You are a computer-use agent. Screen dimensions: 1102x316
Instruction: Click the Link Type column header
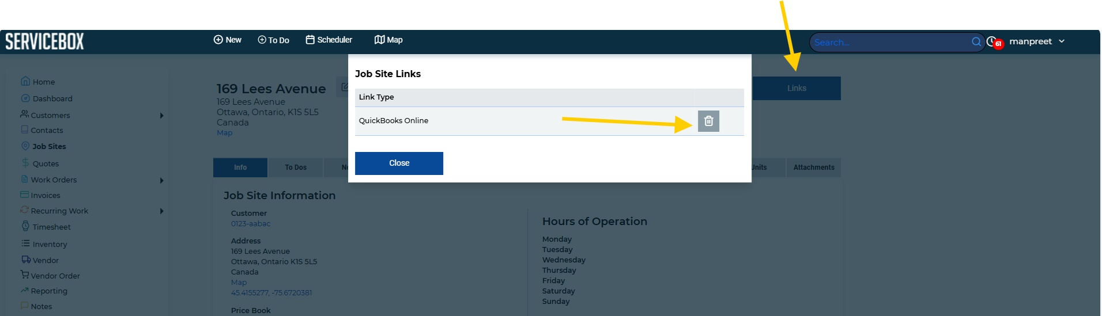[x=376, y=97]
